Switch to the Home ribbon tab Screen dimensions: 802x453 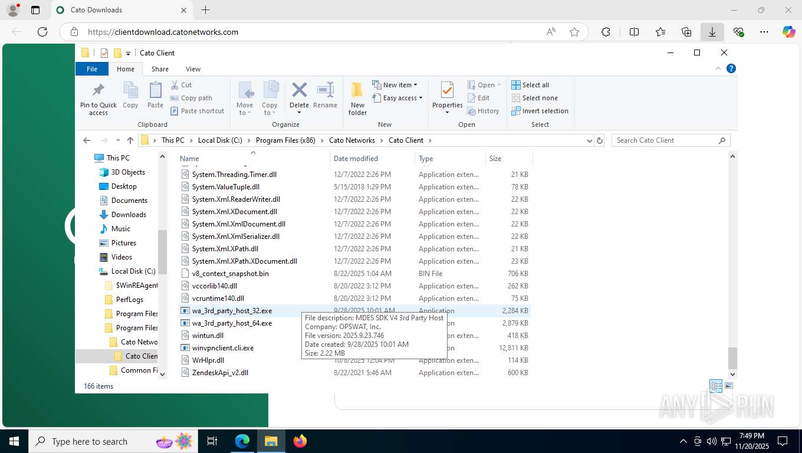tap(126, 69)
